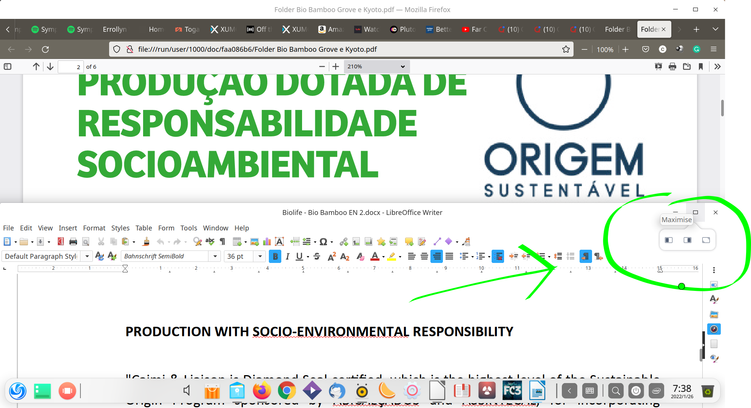The height and width of the screenshot is (408, 751).
Task: Click the PDF page number field
Action: (x=70, y=67)
